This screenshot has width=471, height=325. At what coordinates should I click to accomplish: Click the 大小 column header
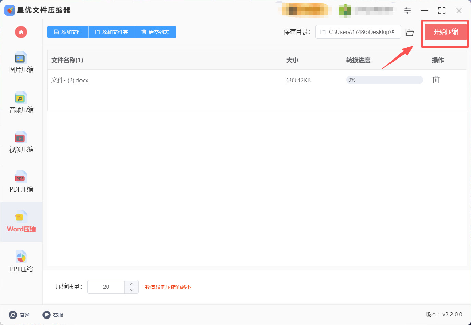(x=292, y=60)
